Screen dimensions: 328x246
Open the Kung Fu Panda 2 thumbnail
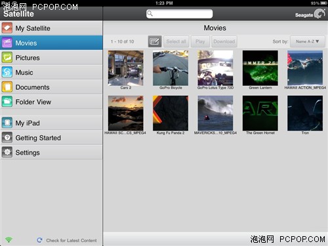(171, 113)
